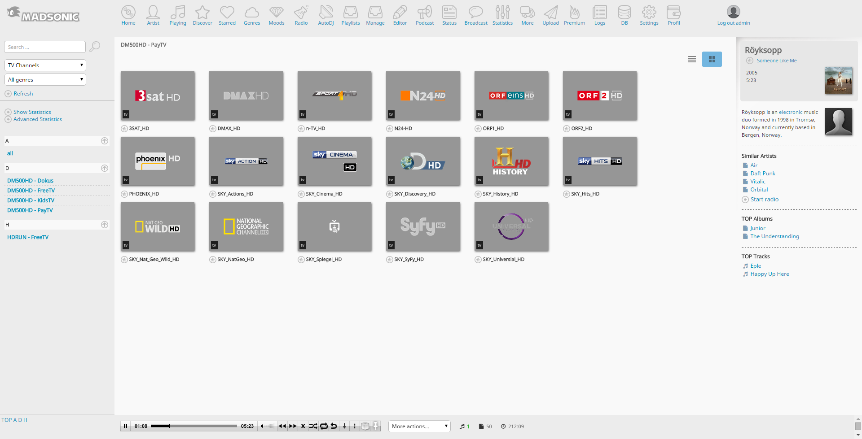Pause playback in the player bar

point(126,426)
